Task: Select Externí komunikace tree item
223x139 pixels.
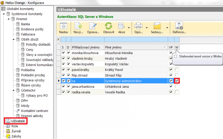Action: click(x=39, y=65)
